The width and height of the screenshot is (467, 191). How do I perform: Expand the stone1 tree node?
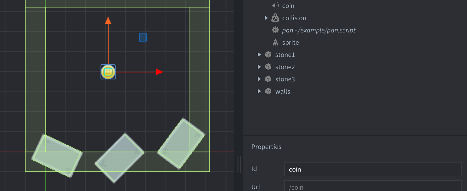259,55
